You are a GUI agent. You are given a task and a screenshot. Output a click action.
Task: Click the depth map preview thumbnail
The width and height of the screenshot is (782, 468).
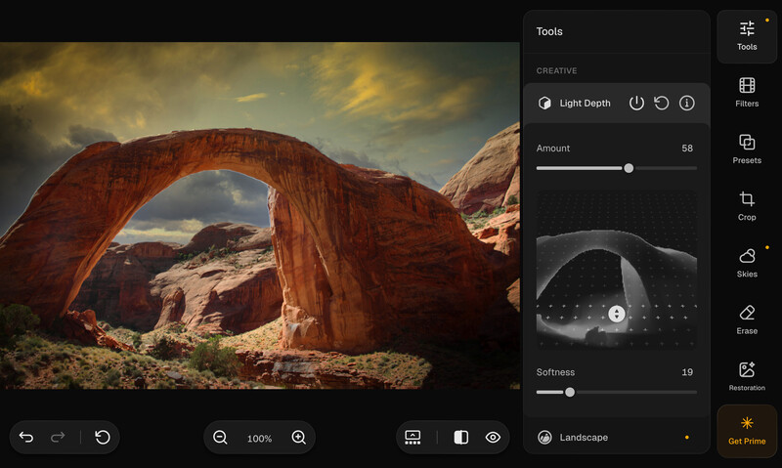[617, 269]
